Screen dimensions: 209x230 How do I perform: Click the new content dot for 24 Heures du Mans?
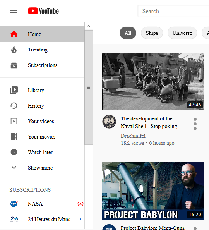[x=81, y=219]
